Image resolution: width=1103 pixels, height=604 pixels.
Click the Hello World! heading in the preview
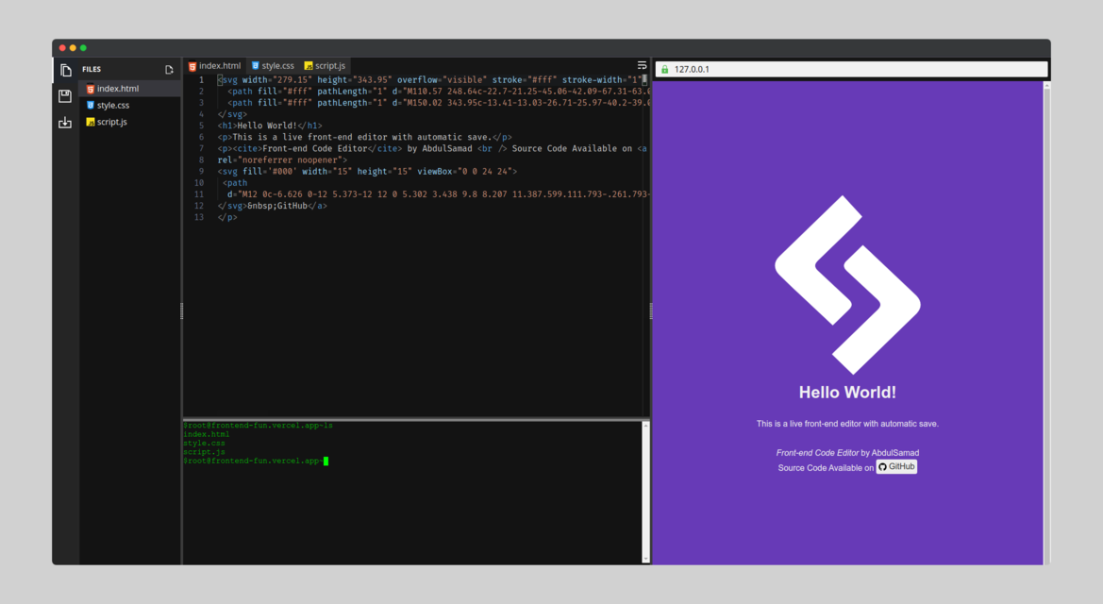coord(847,392)
